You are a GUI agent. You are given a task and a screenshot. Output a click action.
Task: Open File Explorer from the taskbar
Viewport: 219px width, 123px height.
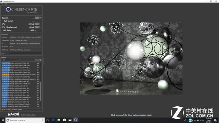click(x=59, y=120)
